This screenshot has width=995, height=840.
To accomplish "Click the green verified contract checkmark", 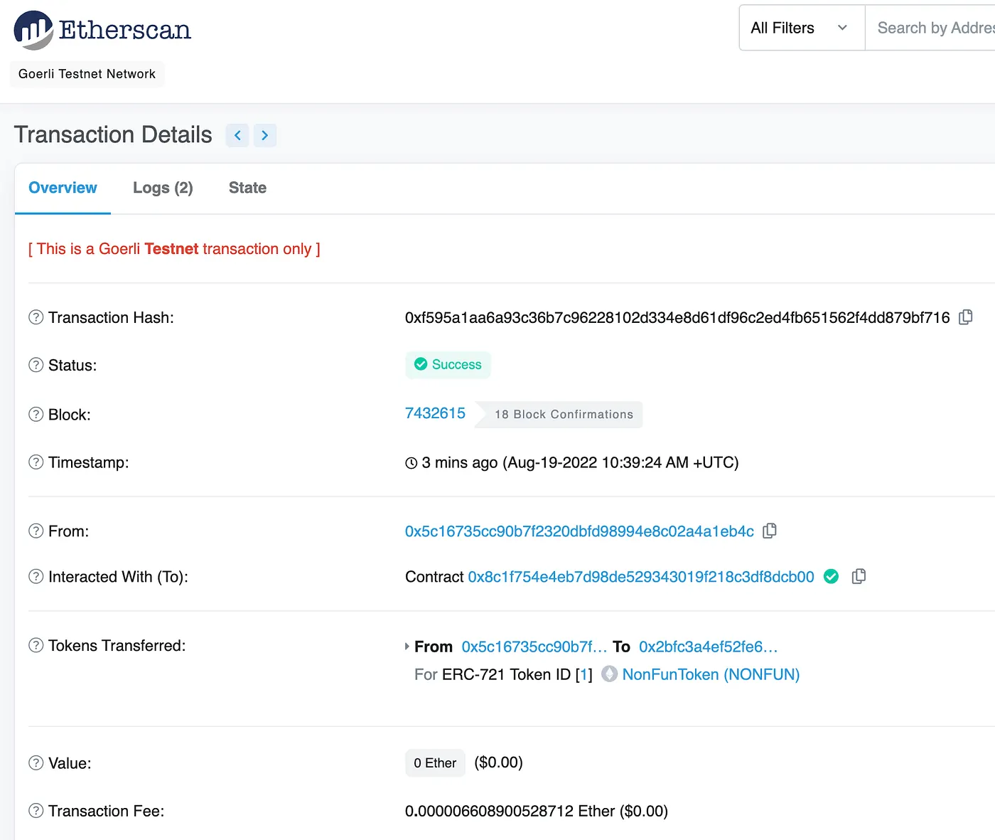I will coord(831,577).
